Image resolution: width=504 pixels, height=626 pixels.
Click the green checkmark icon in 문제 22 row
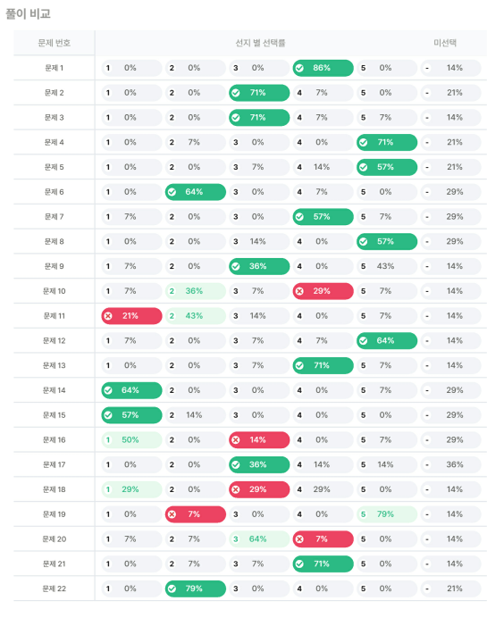pyautogui.click(x=172, y=588)
